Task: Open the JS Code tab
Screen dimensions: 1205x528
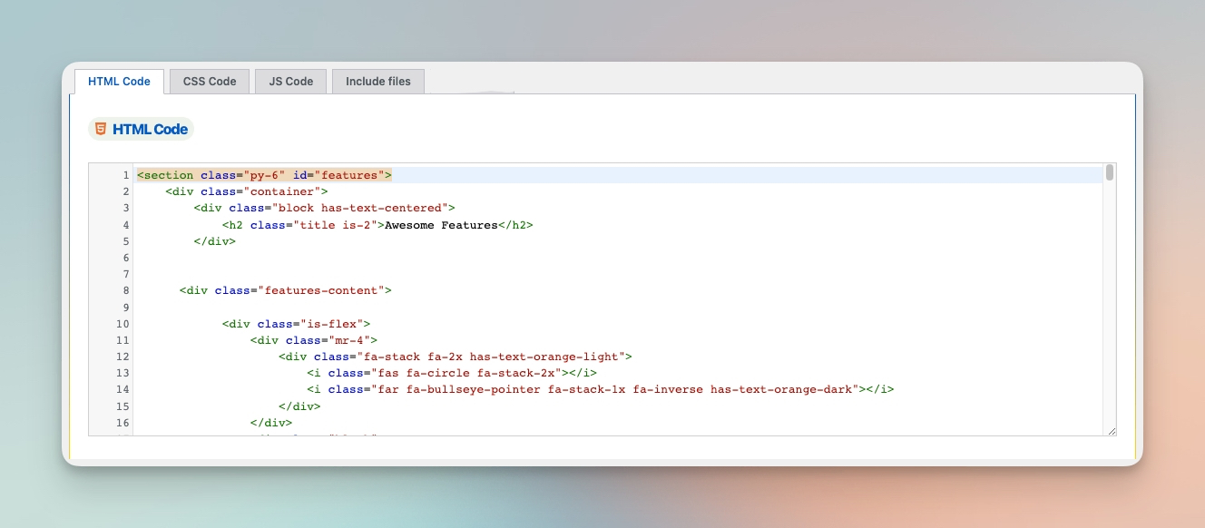Action: 291,82
